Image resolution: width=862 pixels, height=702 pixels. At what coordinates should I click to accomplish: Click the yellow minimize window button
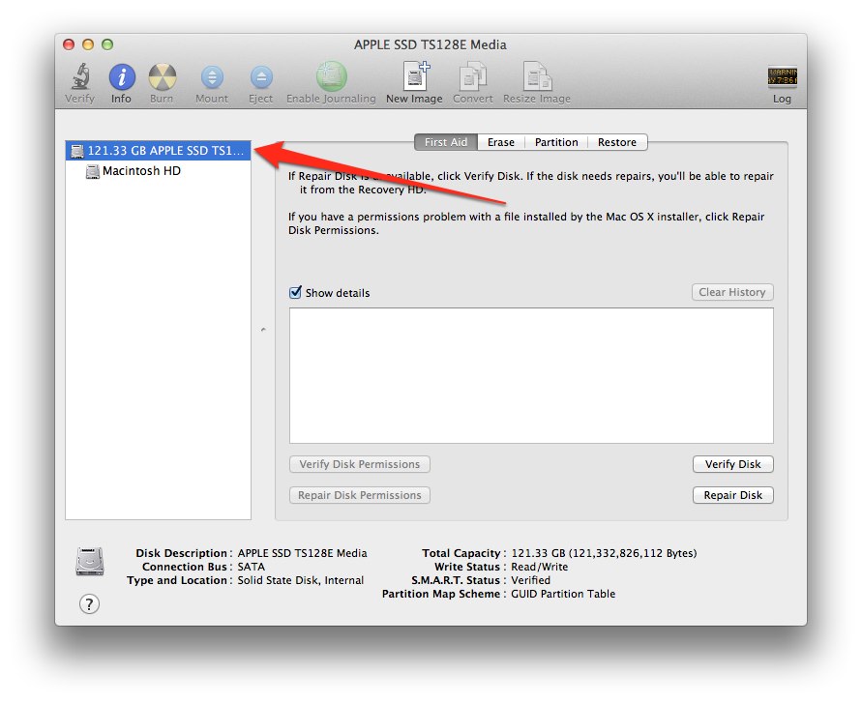click(x=88, y=44)
